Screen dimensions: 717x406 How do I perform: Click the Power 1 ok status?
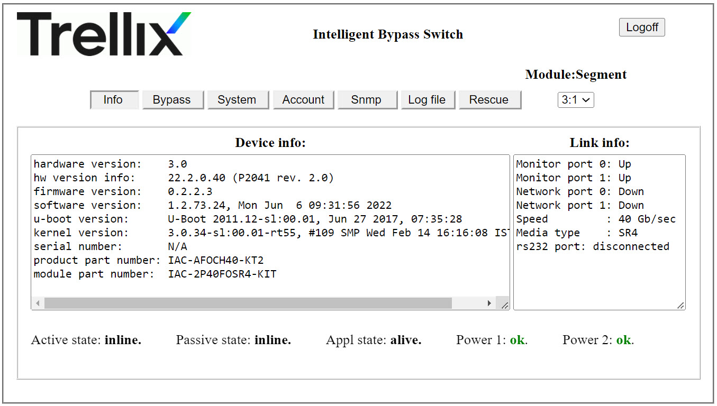492,340
